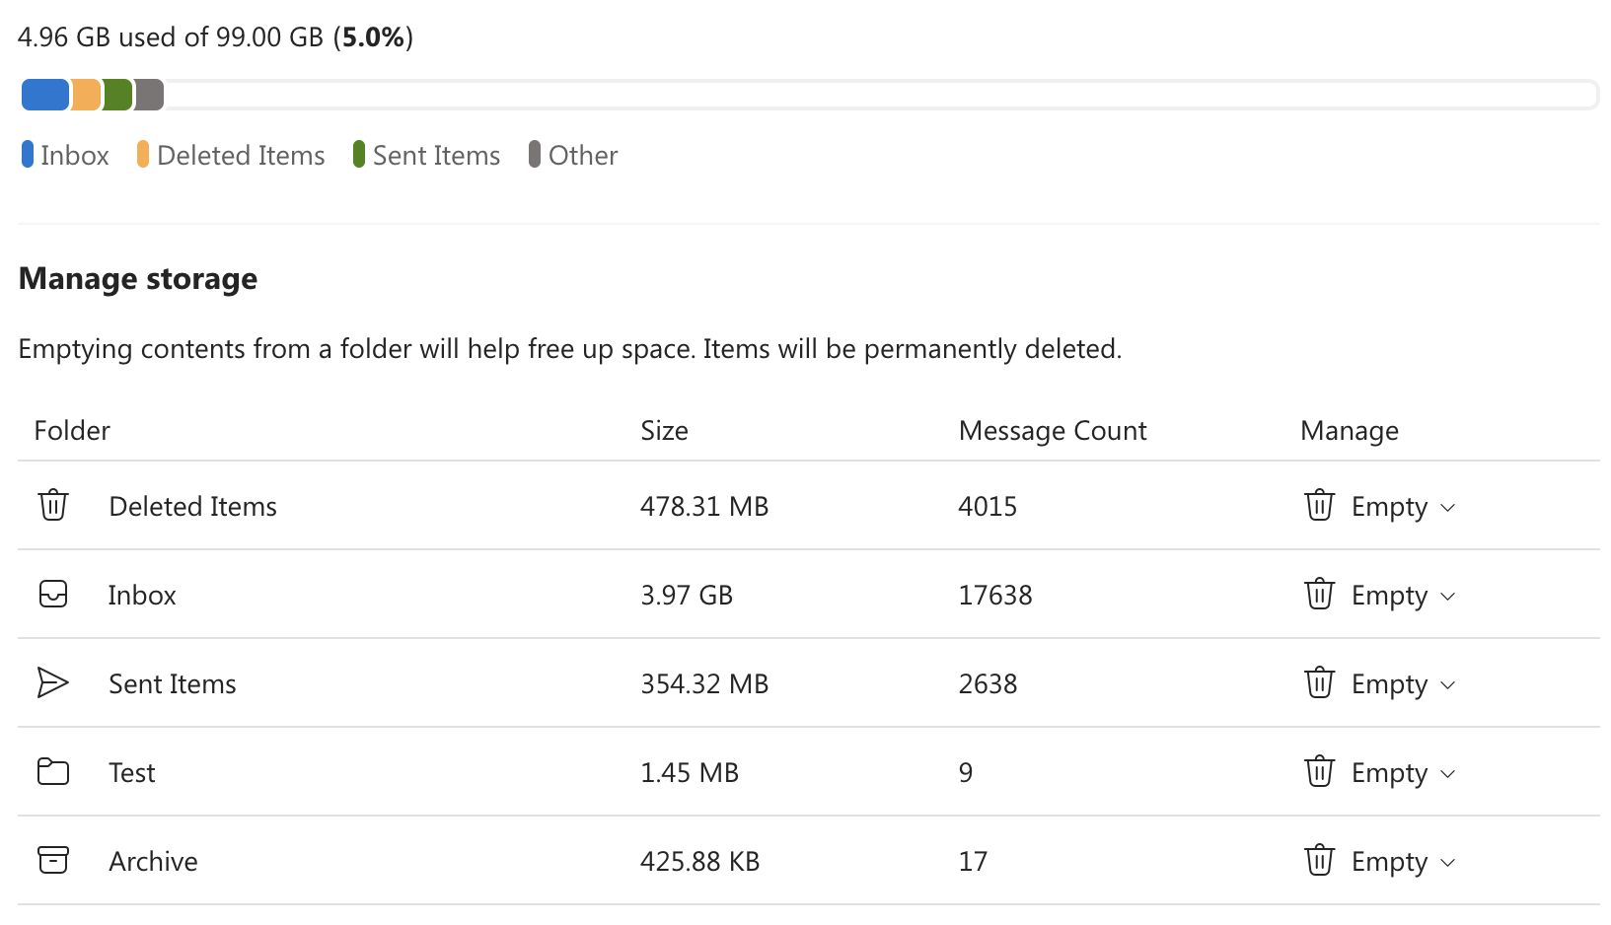Image resolution: width=1611 pixels, height=925 pixels.
Task: Select the green Sent Items legend marker
Action: point(359,155)
